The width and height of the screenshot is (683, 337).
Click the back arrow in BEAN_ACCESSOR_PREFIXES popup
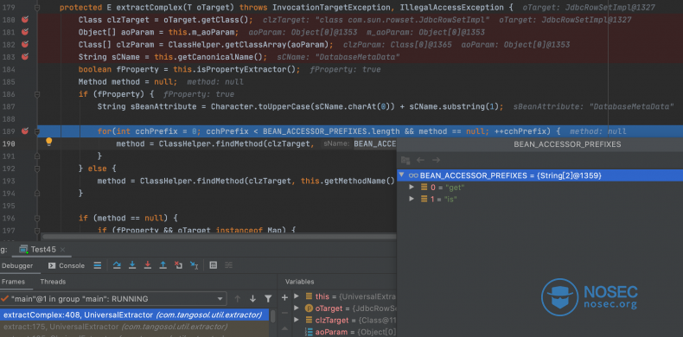pyautogui.click(x=420, y=160)
